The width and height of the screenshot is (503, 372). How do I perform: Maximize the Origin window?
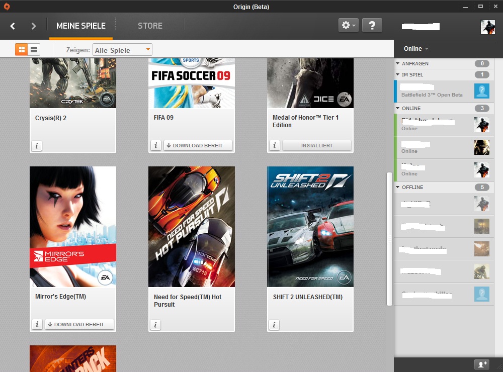pyautogui.click(x=480, y=7)
